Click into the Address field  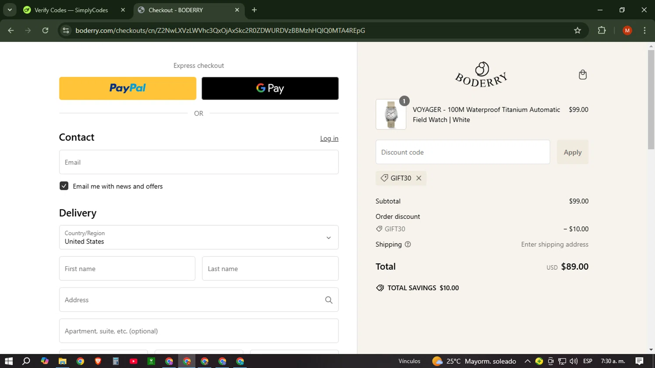click(199, 299)
